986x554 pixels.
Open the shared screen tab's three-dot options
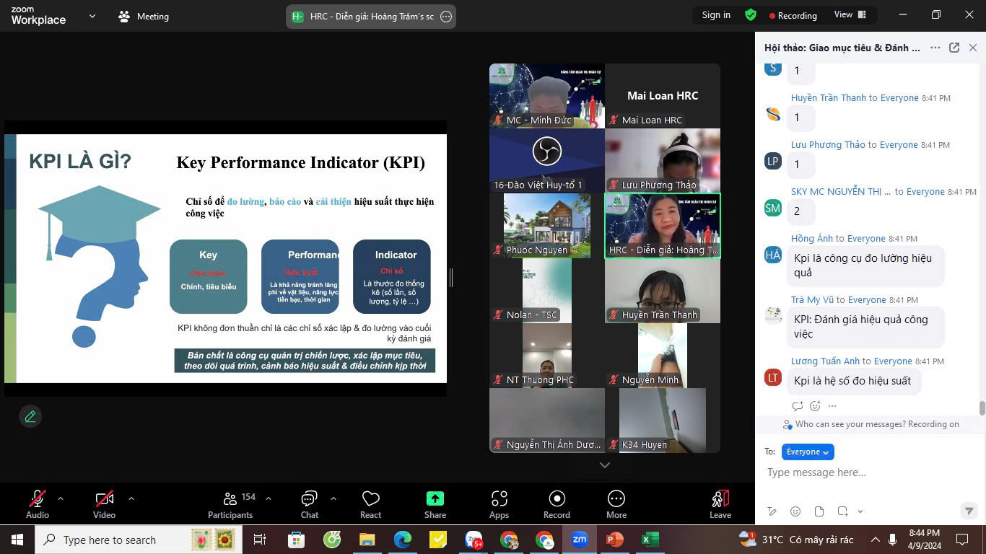(x=446, y=16)
